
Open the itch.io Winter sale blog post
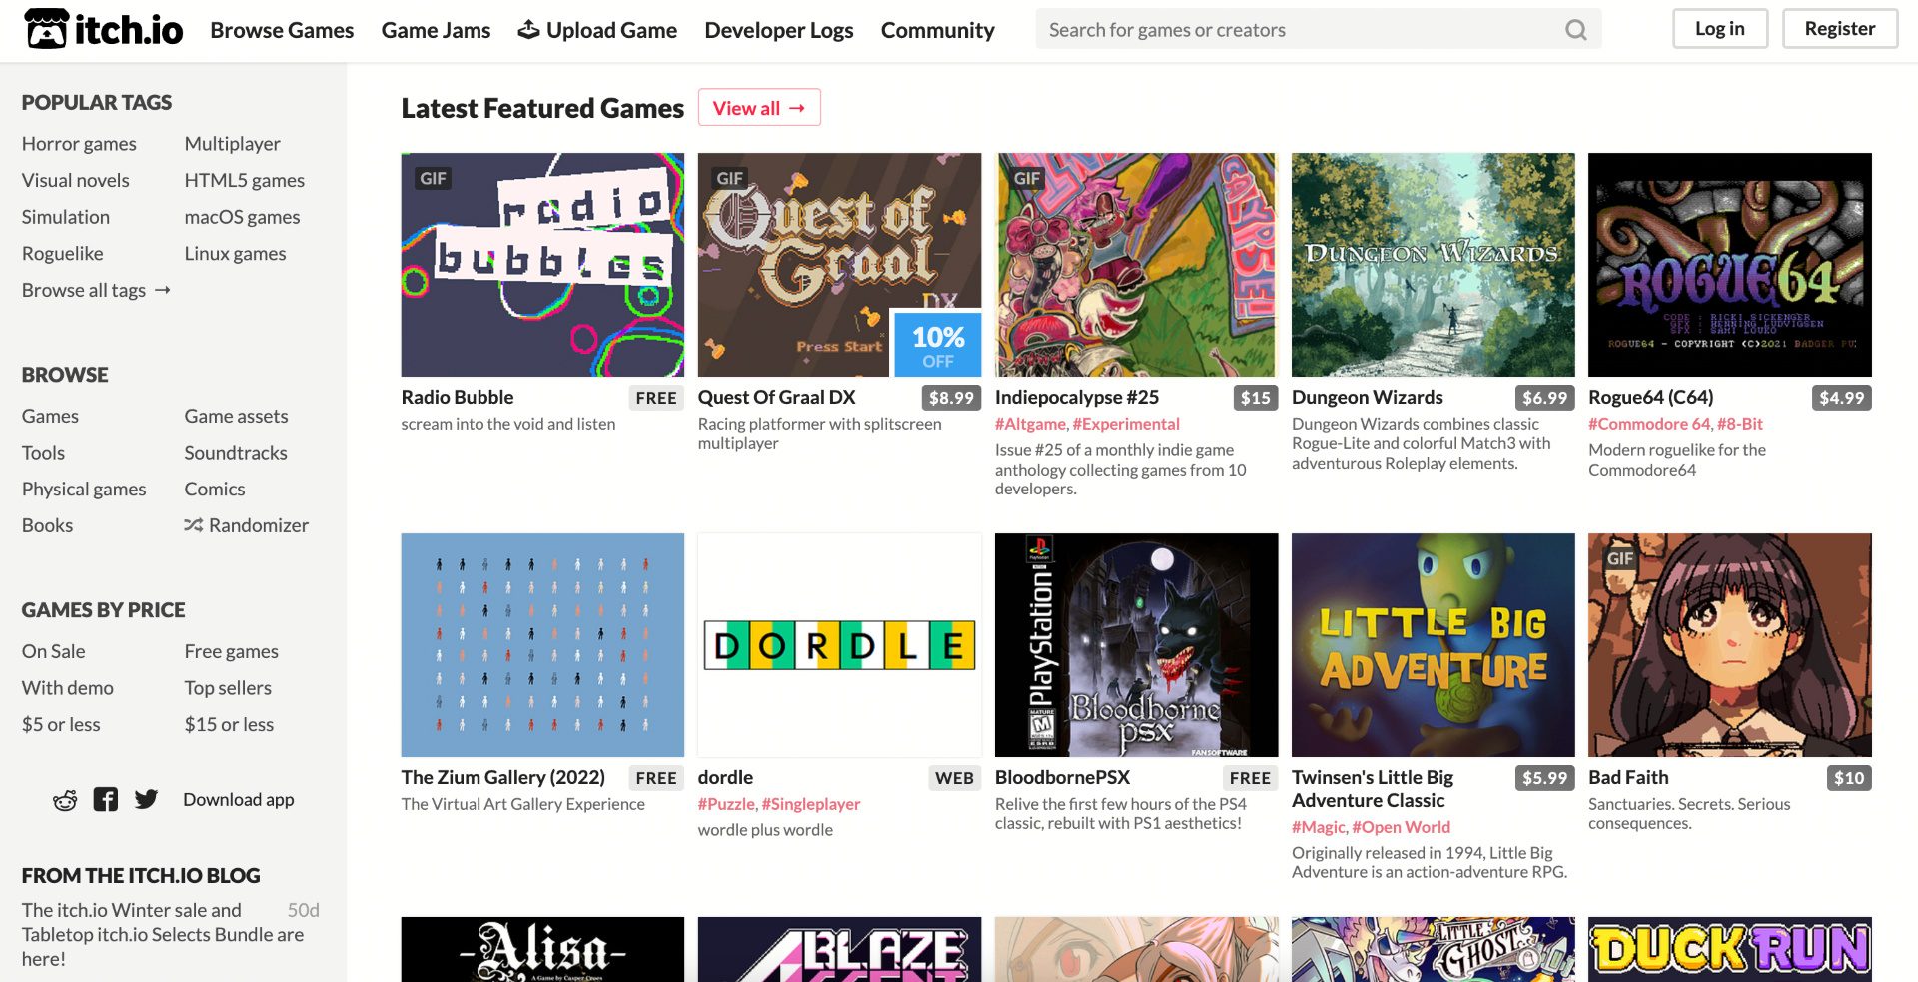(163, 934)
